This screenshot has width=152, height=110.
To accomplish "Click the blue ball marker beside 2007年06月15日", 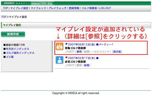I will pos(66,44).
